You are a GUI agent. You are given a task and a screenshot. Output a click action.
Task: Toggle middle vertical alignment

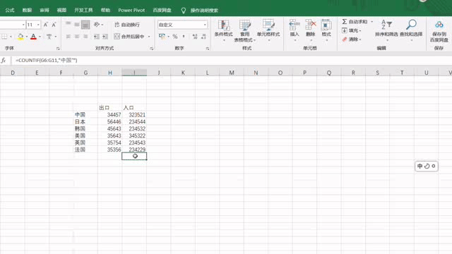coord(77,25)
